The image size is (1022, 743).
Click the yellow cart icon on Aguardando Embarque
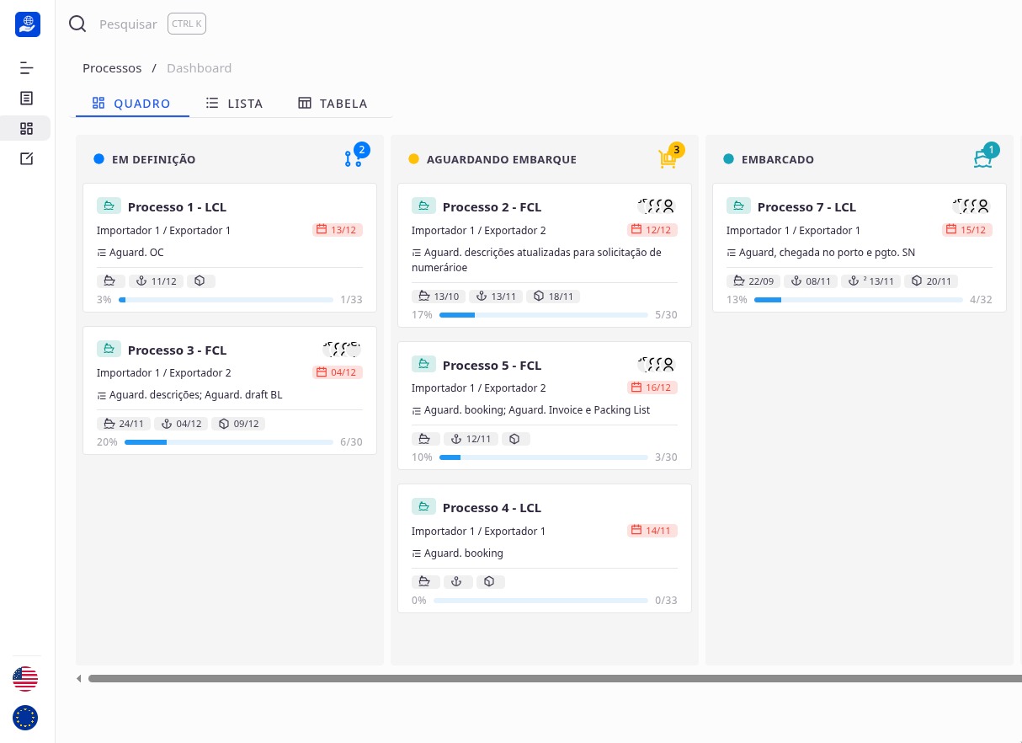tap(668, 159)
